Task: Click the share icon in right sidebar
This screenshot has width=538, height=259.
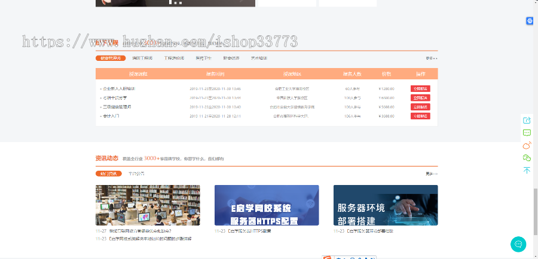Action: [x=527, y=121]
